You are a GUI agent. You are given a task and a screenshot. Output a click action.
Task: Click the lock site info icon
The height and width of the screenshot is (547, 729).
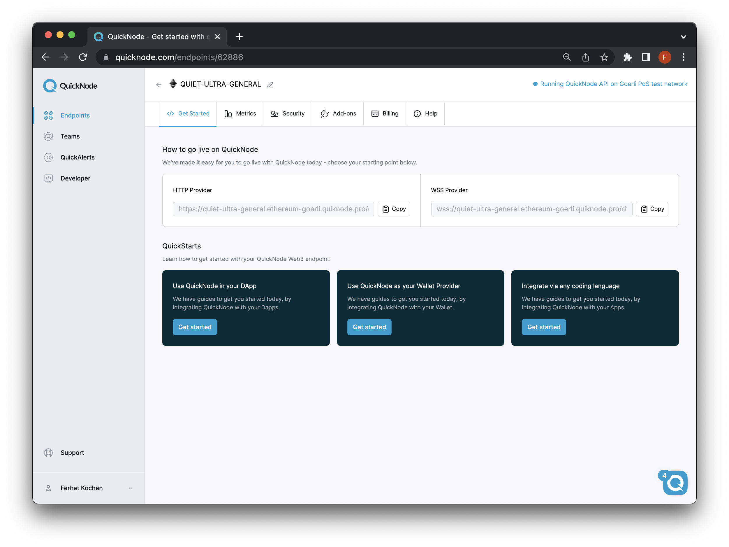[x=106, y=57]
